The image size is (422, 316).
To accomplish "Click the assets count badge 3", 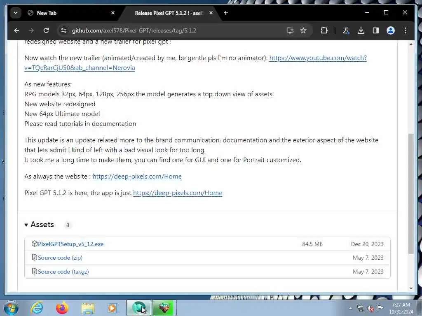I will (x=68, y=225).
